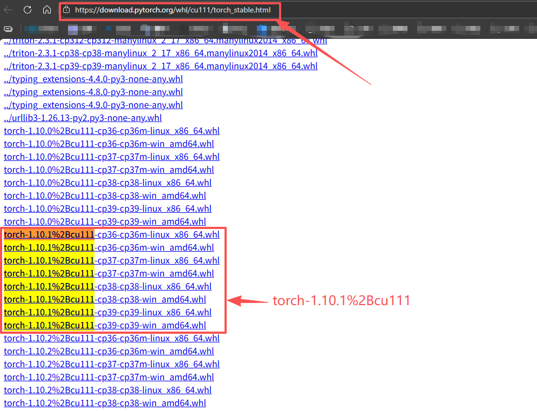Select torch-1.10.1 cu111 cp38 linux wheel
The width and height of the screenshot is (537, 411).
click(x=107, y=286)
